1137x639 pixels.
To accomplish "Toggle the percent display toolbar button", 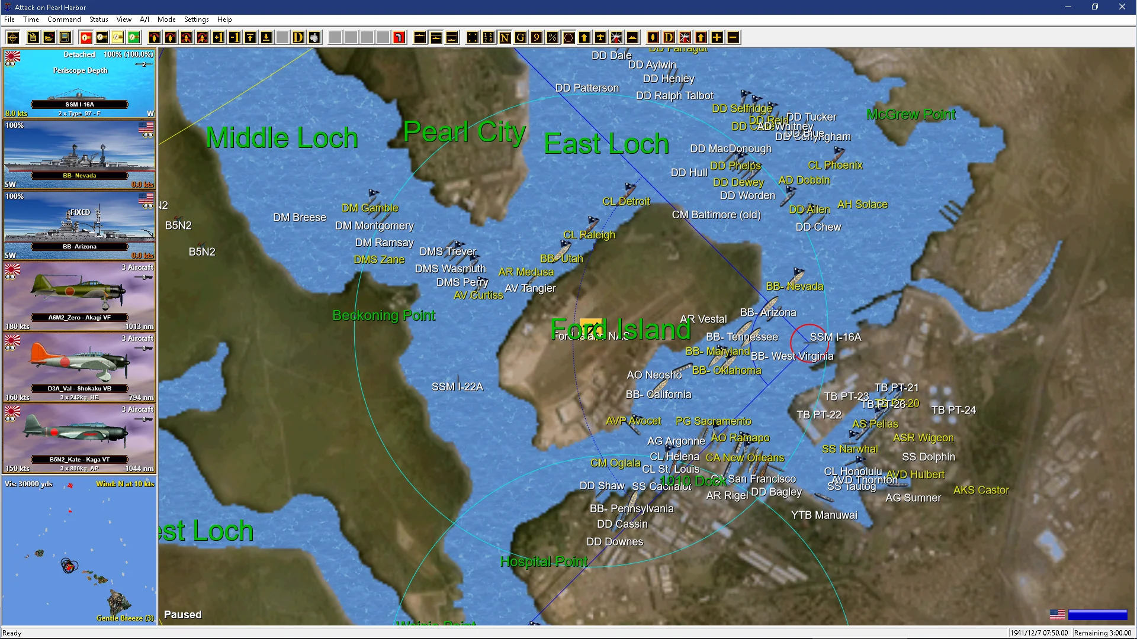I will pyautogui.click(x=553, y=38).
